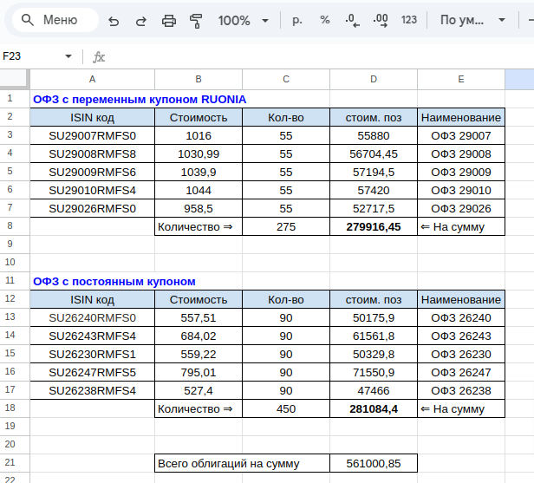Click the bold total 279916,45 cell
The image size is (534, 483).
374,226
